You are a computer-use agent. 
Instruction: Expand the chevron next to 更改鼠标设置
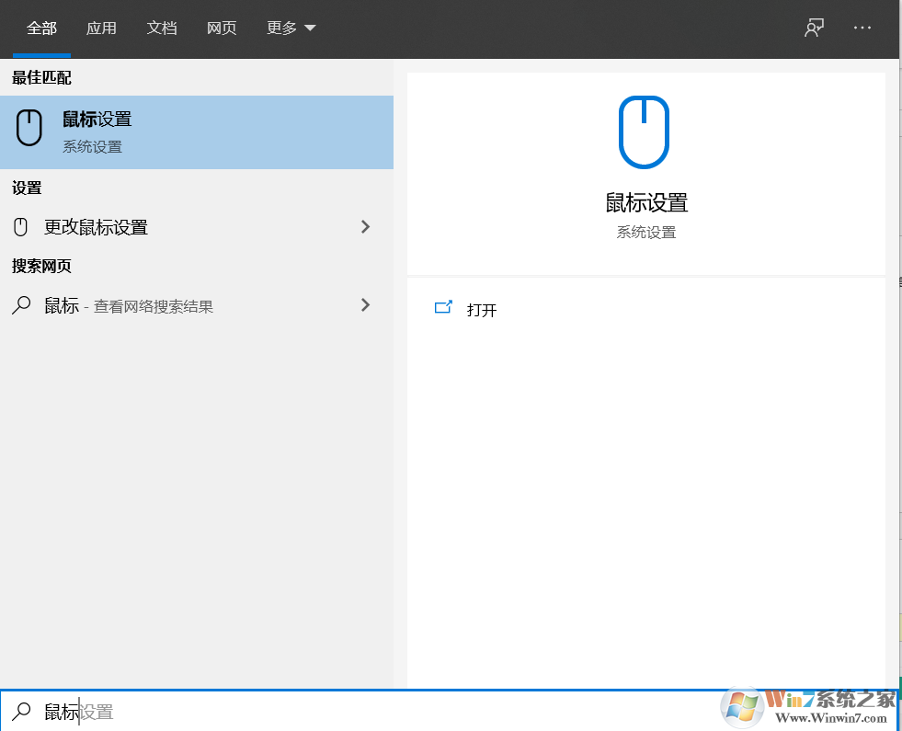click(365, 226)
